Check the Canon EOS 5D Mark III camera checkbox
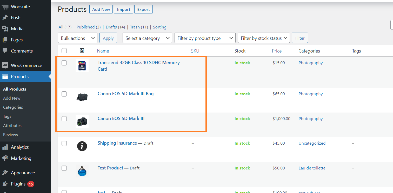The height and width of the screenshot is (193, 393). coord(64,119)
